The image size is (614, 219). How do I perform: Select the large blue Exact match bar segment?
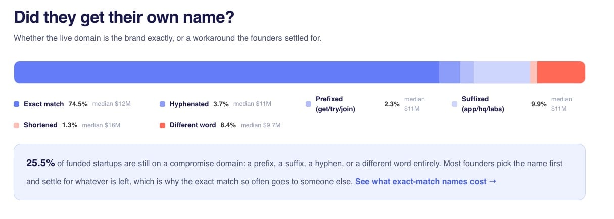tap(226, 72)
